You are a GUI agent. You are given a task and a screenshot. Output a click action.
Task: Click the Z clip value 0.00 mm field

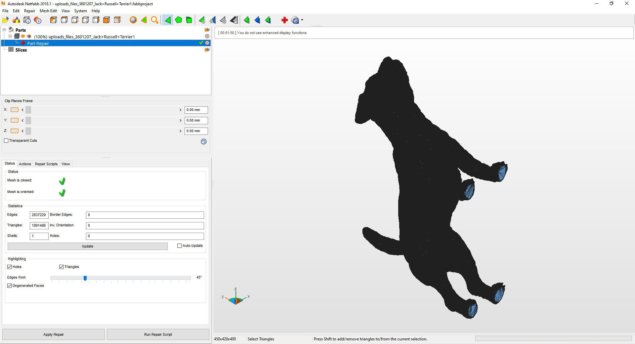click(x=196, y=131)
